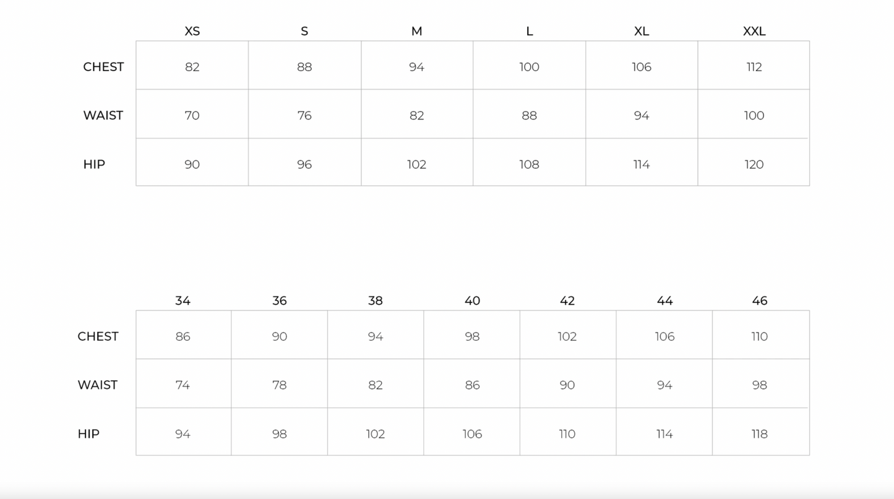Click the XS size column header
Viewport: 894px width, 499px height.
coord(192,31)
